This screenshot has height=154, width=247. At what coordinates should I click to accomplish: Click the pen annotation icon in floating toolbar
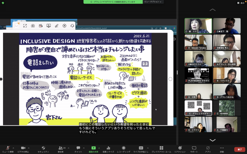57,26
